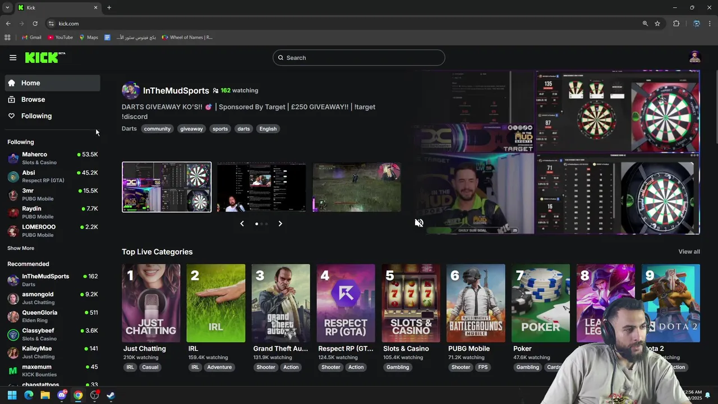Click View all for Top Live Categories
718x404 pixels.
point(689,251)
